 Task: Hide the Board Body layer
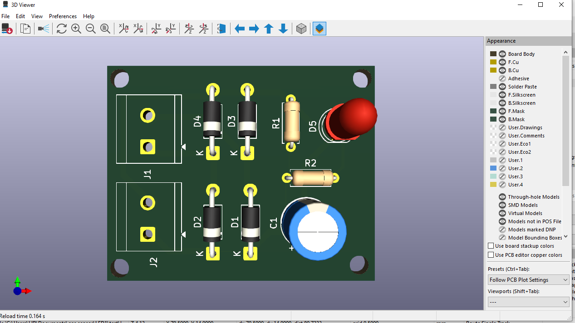(502, 54)
